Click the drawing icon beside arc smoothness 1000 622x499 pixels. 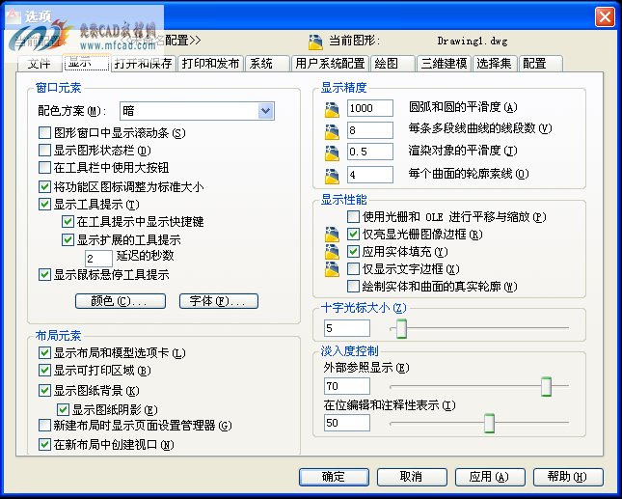333,108
